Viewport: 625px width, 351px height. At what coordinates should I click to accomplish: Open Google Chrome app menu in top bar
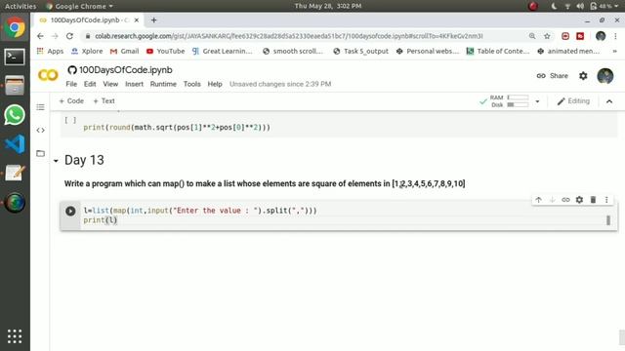79,6
